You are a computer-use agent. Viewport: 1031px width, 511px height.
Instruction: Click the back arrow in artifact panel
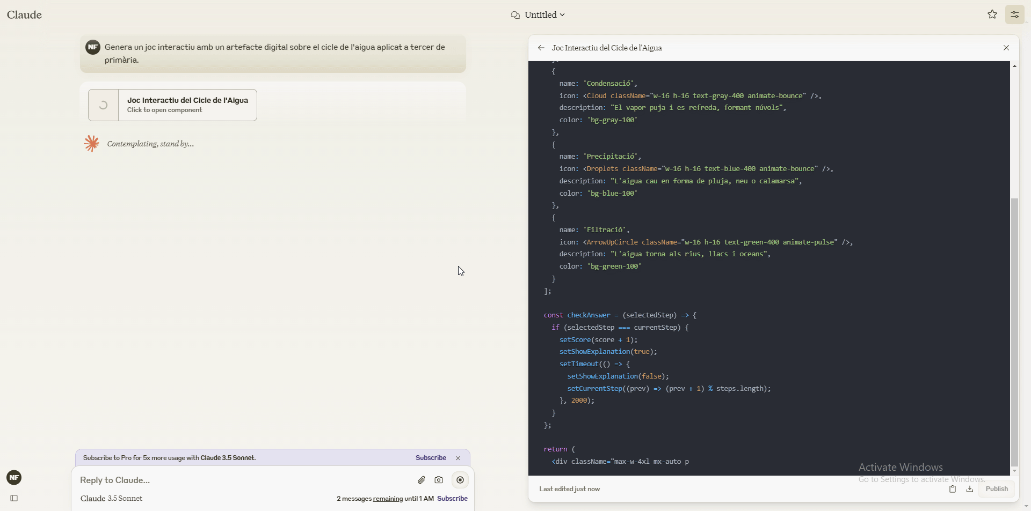(x=541, y=48)
